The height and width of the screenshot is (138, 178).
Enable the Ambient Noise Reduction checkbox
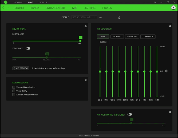click(x=14, y=95)
